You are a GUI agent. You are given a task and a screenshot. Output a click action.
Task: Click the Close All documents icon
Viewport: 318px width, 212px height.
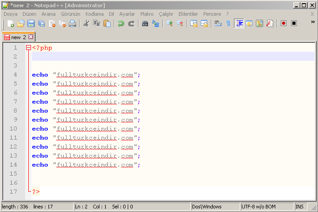tap(62, 23)
